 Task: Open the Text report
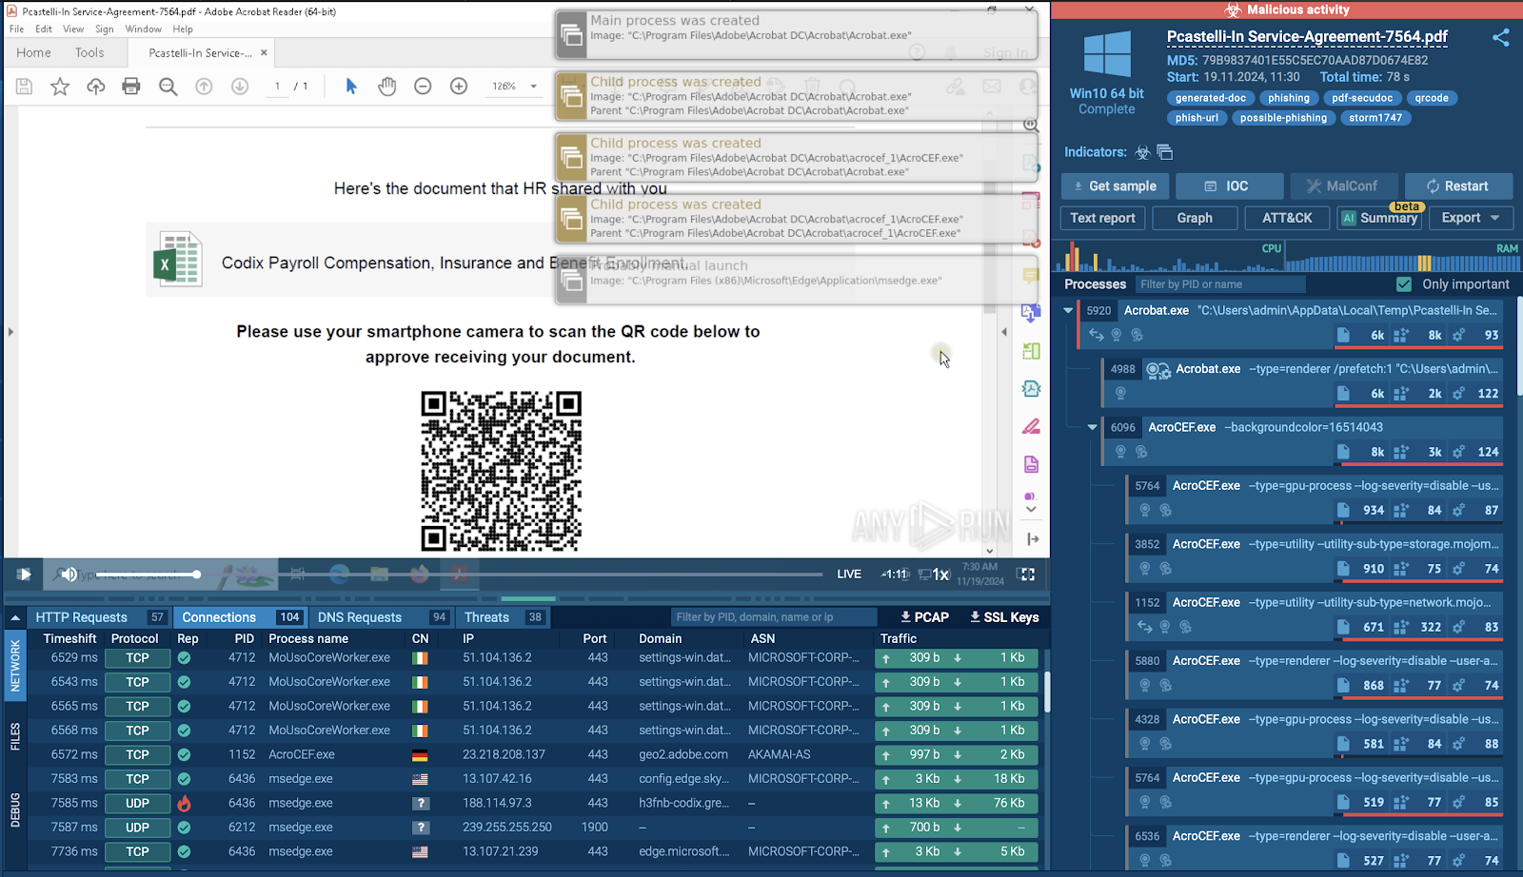(1102, 218)
